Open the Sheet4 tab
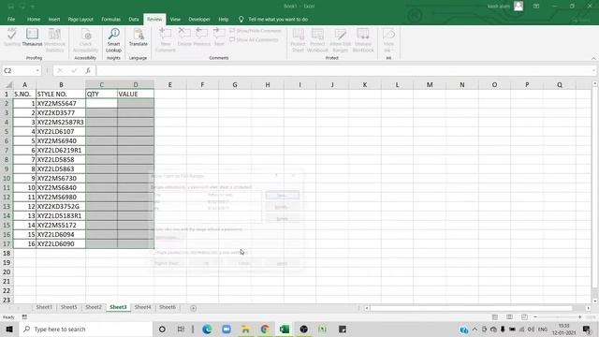This screenshot has width=599, height=337. pyautogui.click(x=143, y=307)
